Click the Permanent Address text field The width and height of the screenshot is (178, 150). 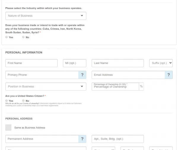pyautogui.click(x=42, y=139)
